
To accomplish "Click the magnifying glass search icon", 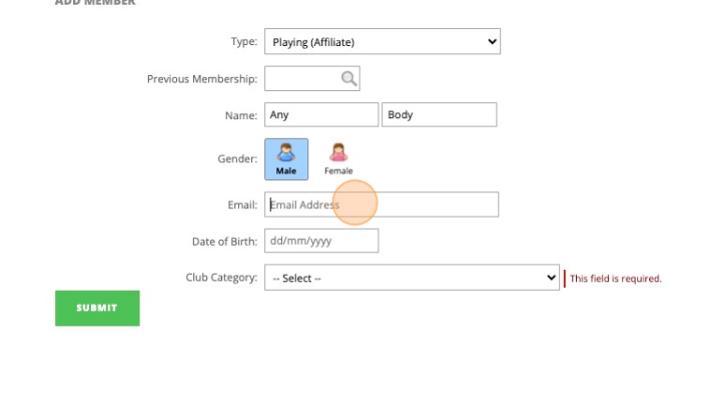I will pyautogui.click(x=348, y=79).
